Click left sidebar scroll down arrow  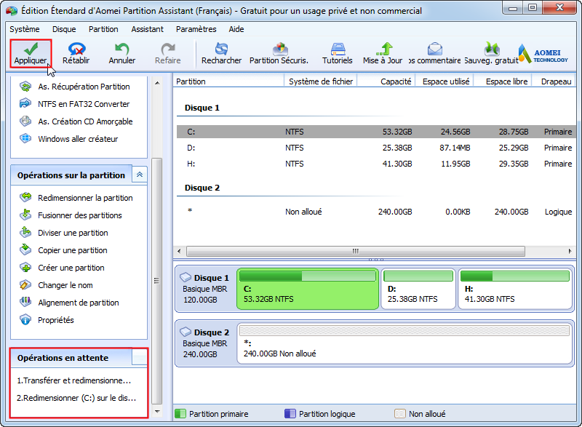[157, 411]
